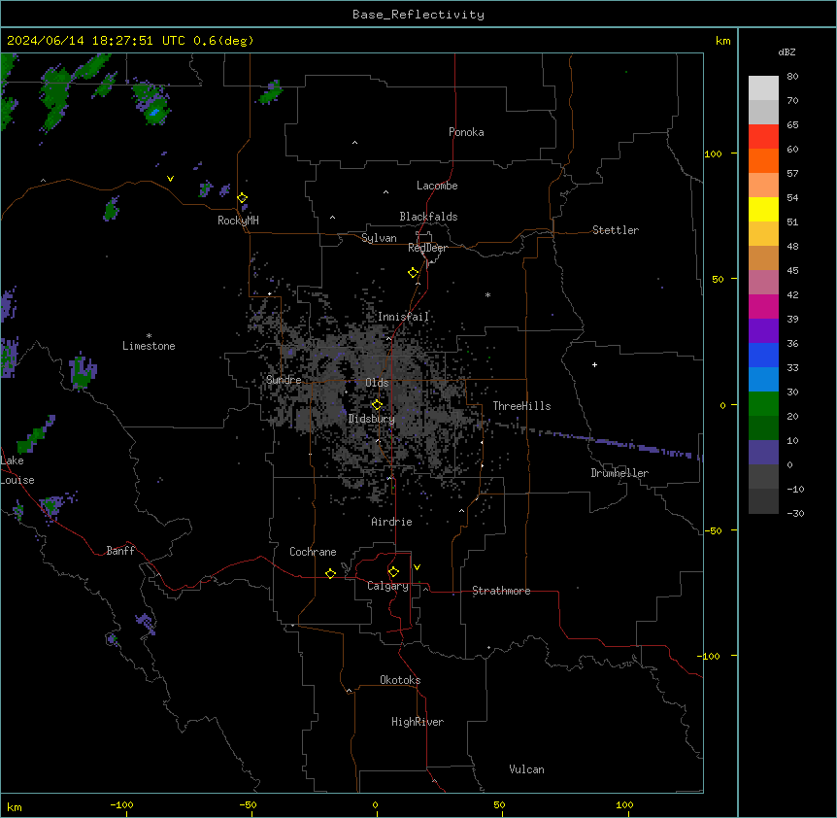Click the yellow diamond marker south of RedDeer

coord(414,273)
